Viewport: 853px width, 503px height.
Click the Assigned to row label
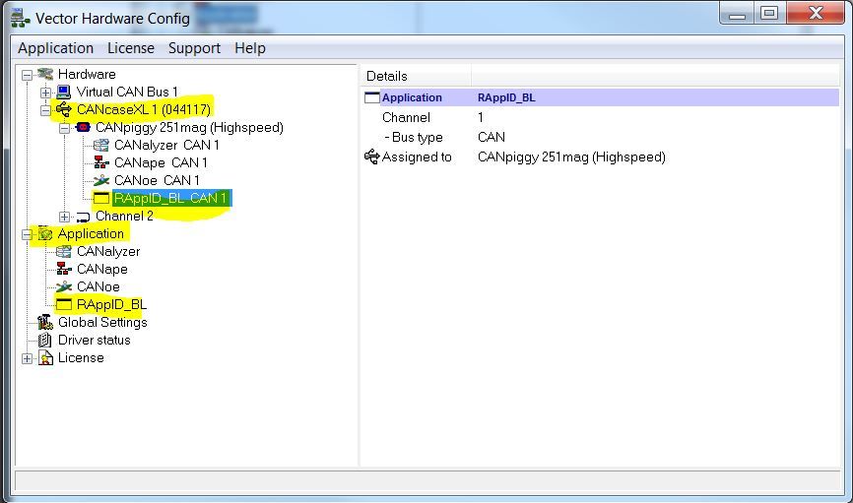point(417,157)
